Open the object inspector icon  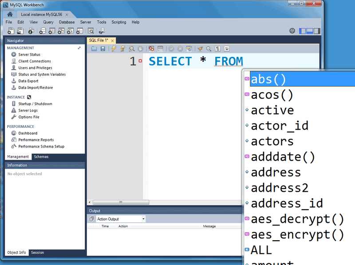[31, 31]
